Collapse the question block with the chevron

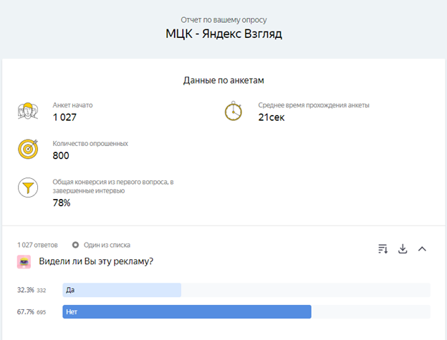click(x=422, y=249)
